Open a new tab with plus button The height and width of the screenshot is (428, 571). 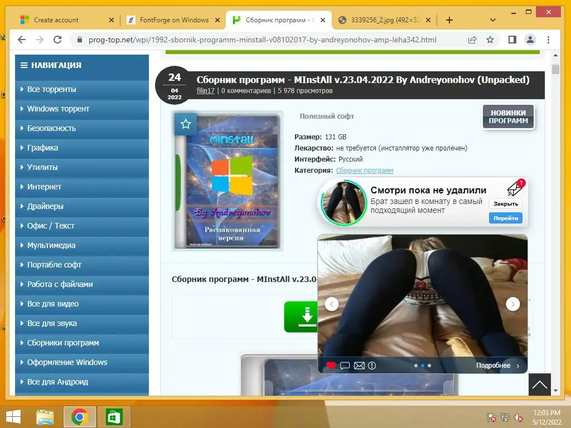pyautogui.click(x=449, y=20)
